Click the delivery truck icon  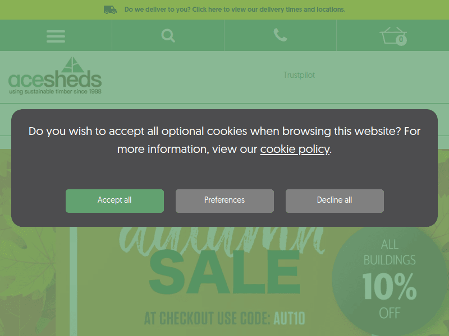(110, 10)
